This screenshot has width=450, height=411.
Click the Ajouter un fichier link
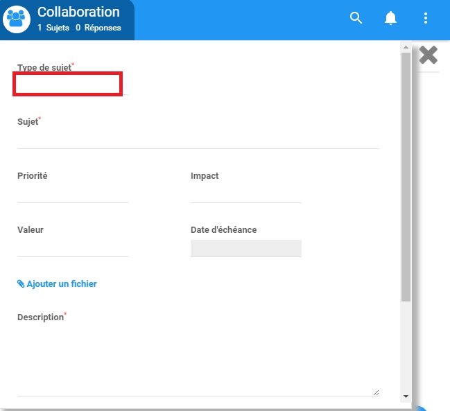coord(62,284)
